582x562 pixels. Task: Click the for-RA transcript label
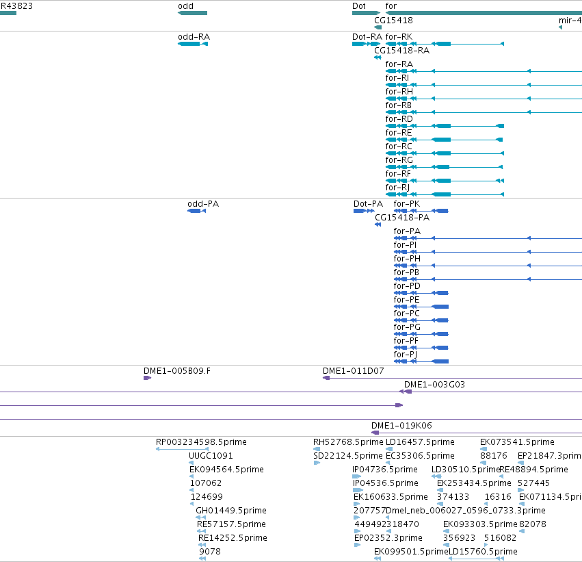point(399,64)
